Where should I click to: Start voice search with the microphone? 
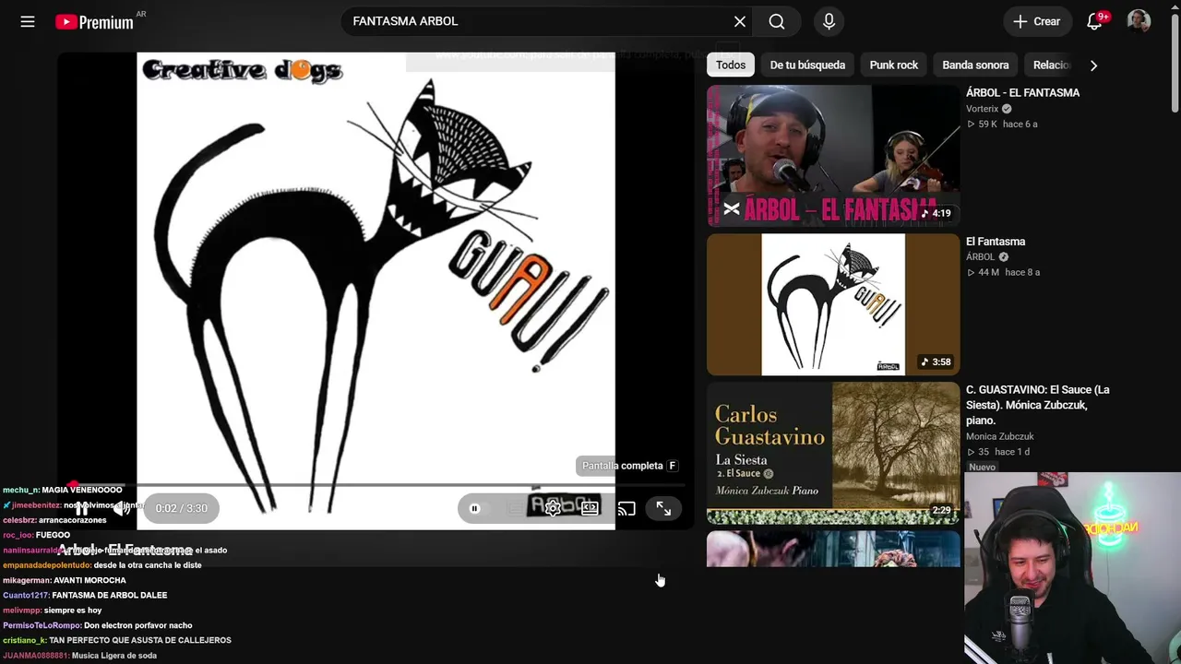coord(829,21)
